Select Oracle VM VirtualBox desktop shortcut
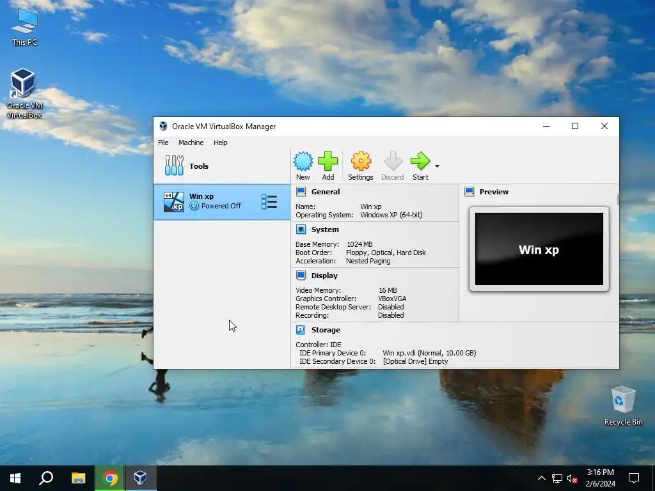The image size is (655, 491). [x=24, y=93]
